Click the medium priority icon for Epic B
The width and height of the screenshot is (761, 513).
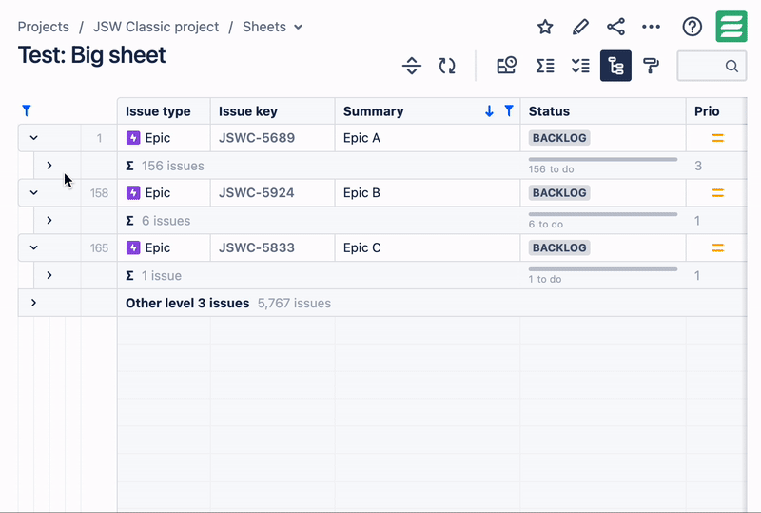[x=718, y=193]
